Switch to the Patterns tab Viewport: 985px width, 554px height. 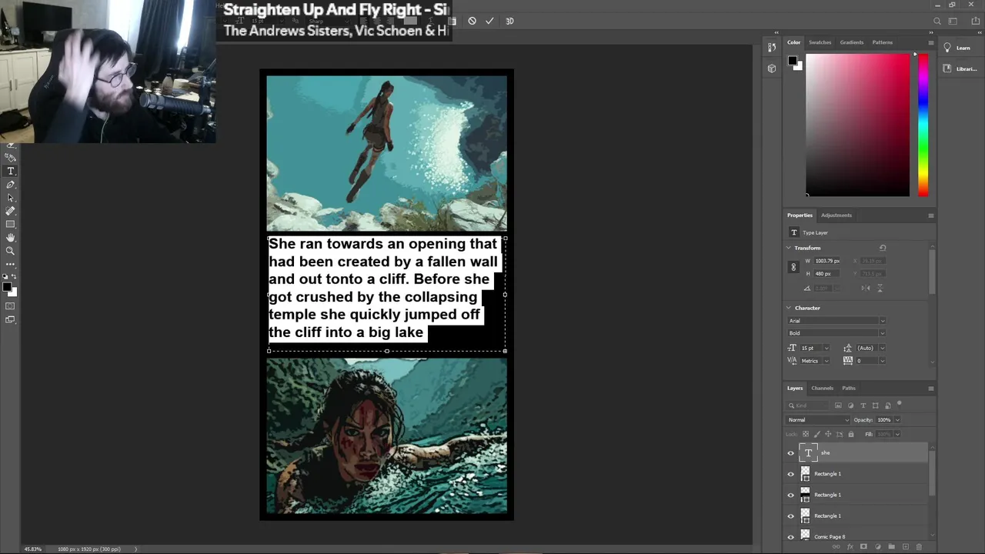[883, 42]
